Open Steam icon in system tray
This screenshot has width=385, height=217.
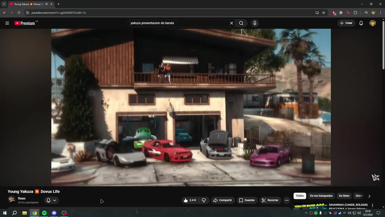(340, 213)
